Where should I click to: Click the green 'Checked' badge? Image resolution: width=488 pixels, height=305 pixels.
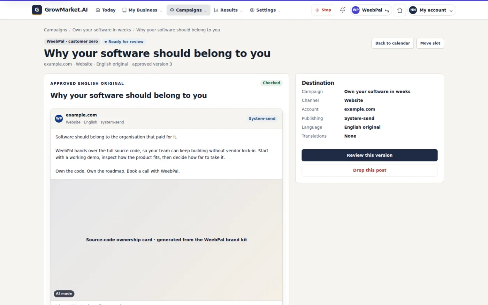click(271, 83)
